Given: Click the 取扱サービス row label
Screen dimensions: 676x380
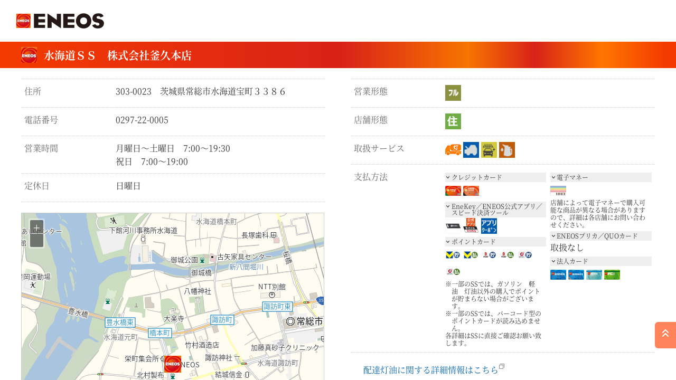Looking at the screenshot, I should tap(379, 148).
